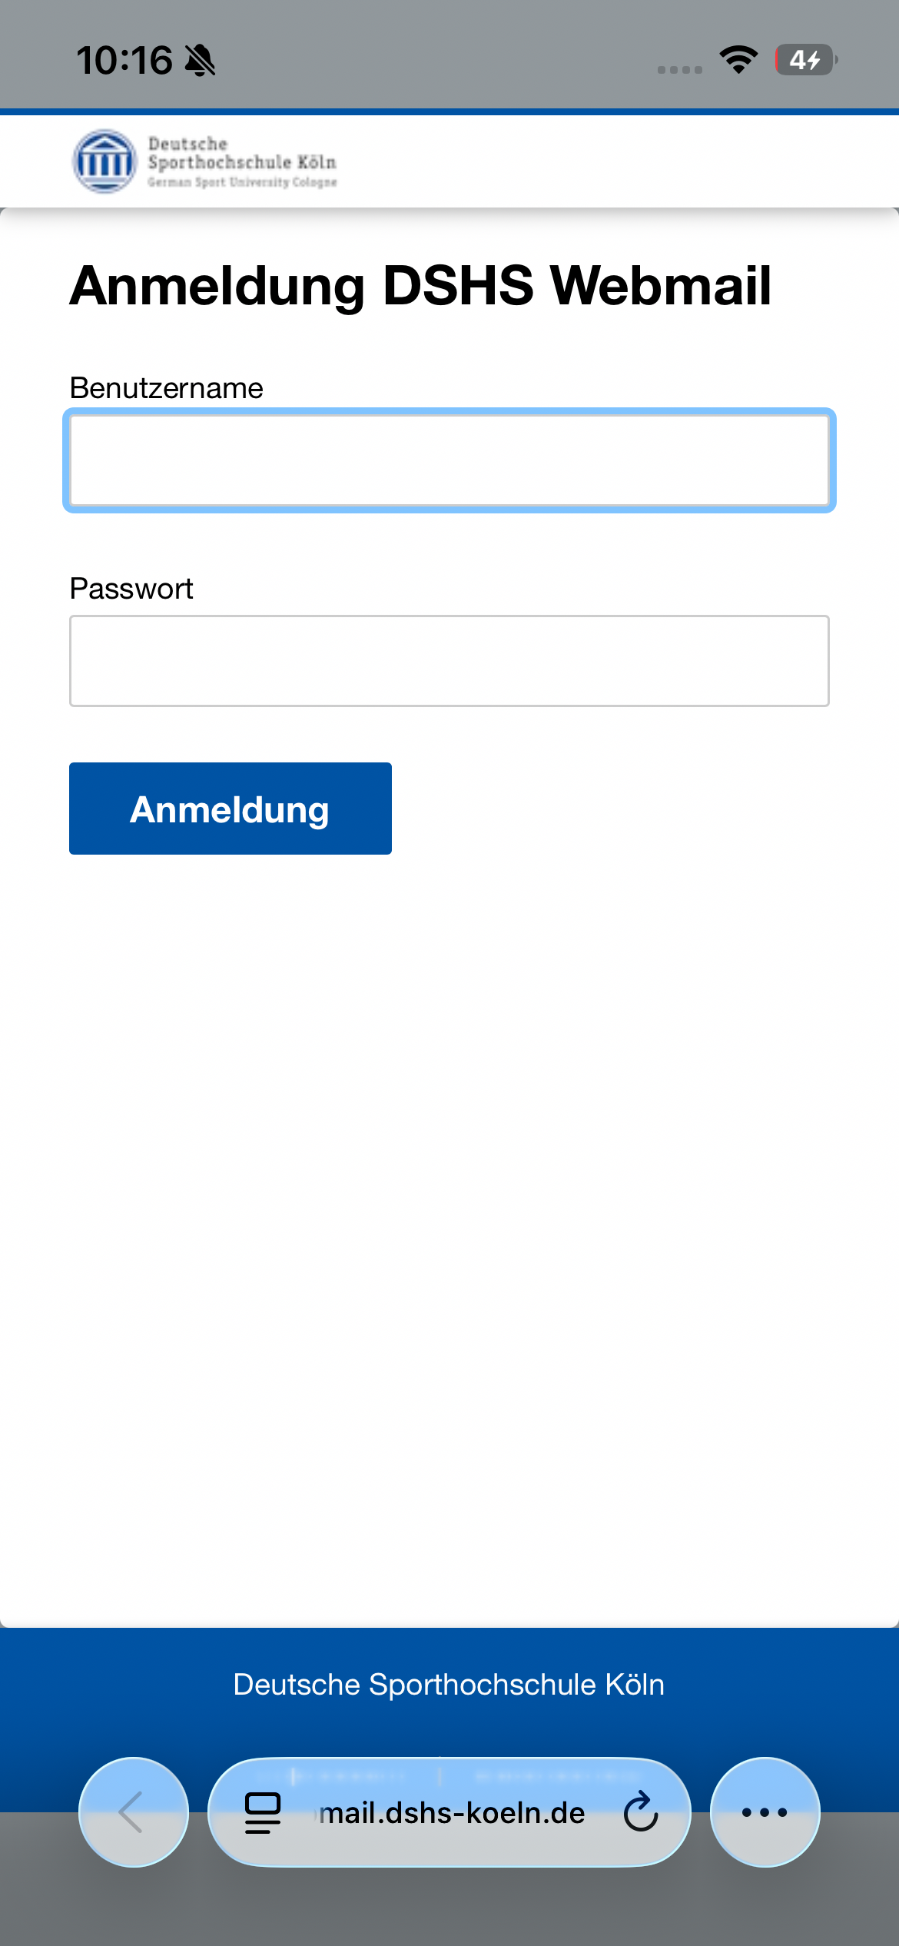Open the three-dot more options button
This screenshot has height=1946, width=899.
pos(765,1812)
